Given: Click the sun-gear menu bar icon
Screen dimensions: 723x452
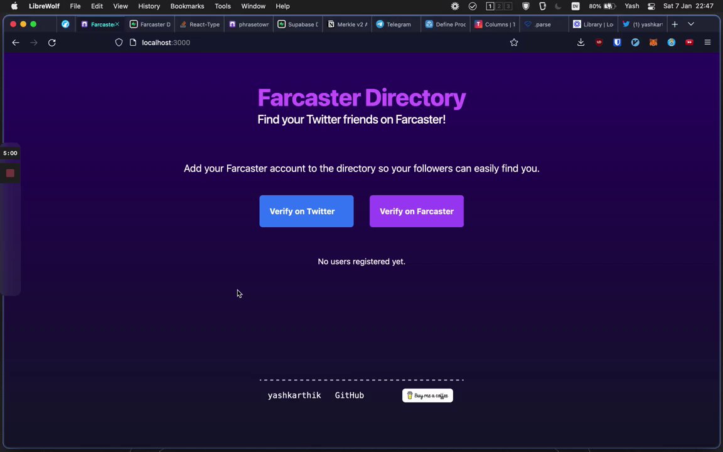Looking at the screenshot, I should point(455,6).
